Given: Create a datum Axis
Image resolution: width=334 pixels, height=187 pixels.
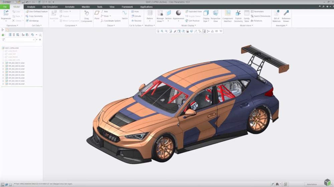Looking at the screenshot, I should tap(104, 11).
